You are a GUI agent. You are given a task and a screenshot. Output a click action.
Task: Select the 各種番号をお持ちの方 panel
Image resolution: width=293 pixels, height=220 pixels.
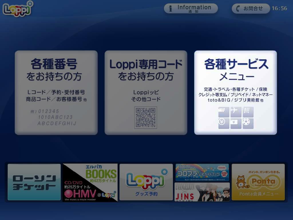pos(56,93)
